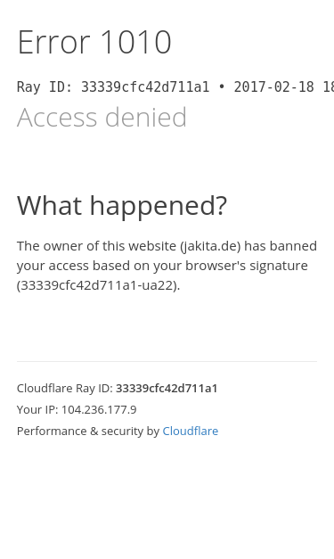
Task: Click the horizontal divider above footer
Action: (167, 361)
